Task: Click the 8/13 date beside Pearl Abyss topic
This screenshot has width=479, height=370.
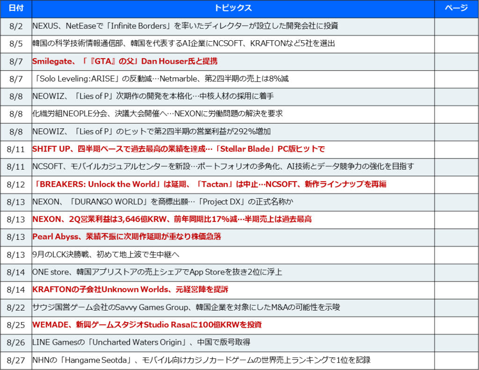Action: [x=16, y=237]
